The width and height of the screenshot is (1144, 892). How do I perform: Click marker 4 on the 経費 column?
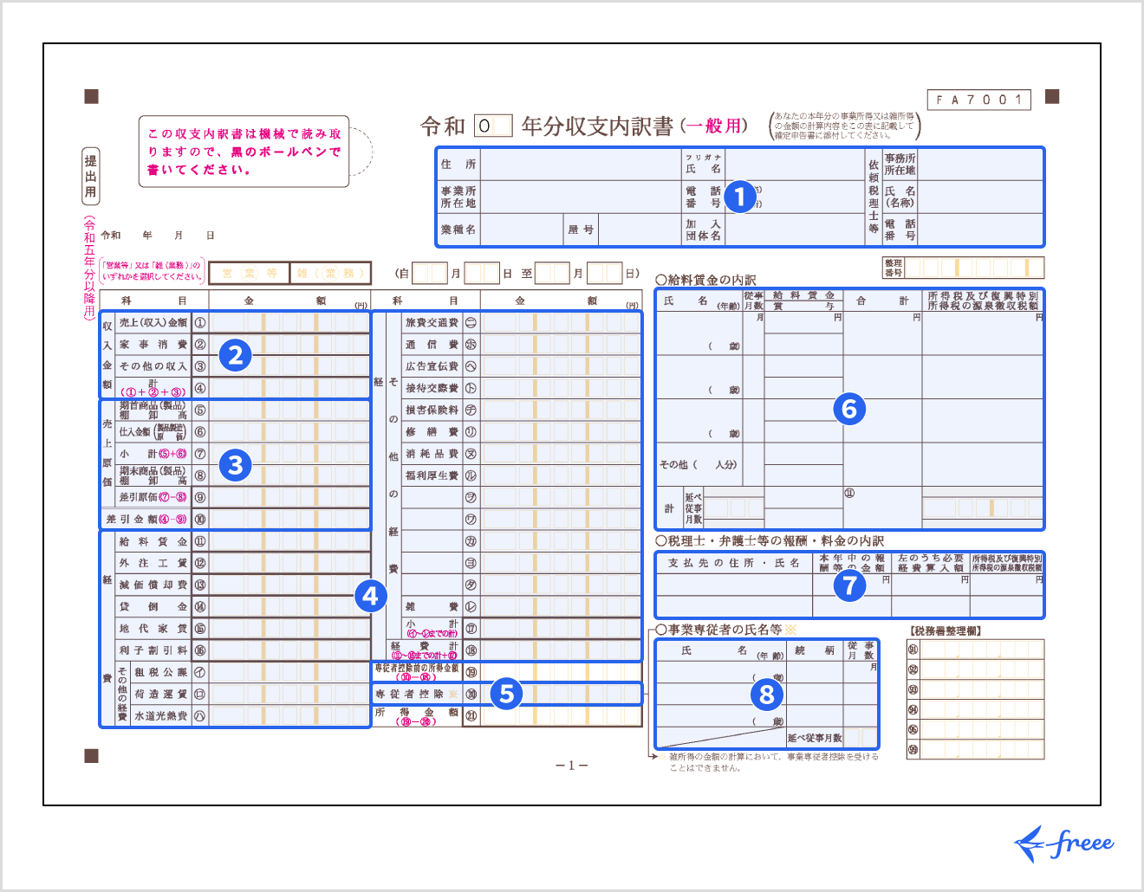(x=371, y=596)
